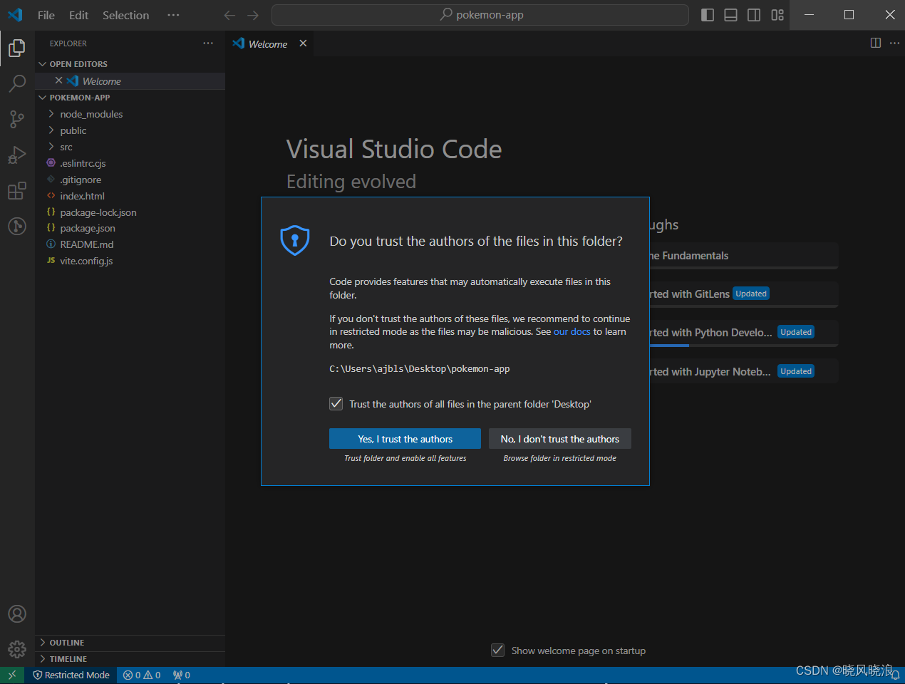The height and width of the screenshot is (684, 905).
Task: Open the overflow menu ellipsis in menu bar
Action: coord(173,15)
